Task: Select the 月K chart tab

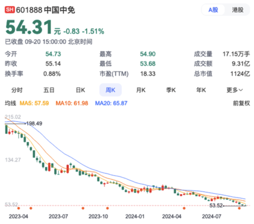Action: (x=141, y=90)
